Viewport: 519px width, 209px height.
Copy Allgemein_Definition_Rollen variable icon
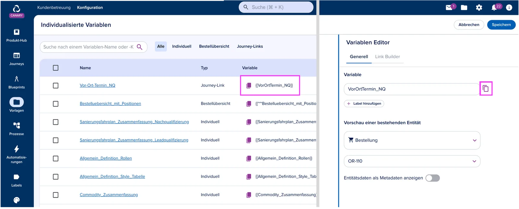[249, 158]
